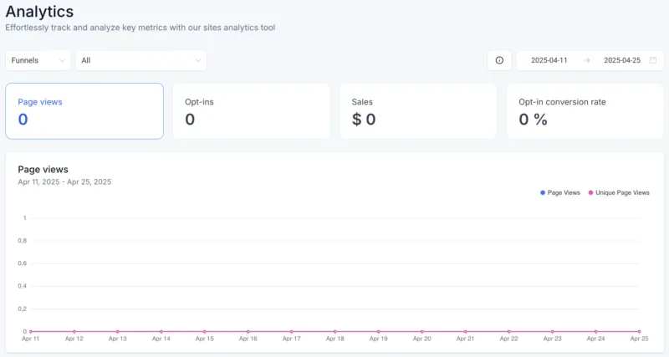The image size is (669, 357).
Task: Toggle Page Views legend series
Action: (563, 192)
